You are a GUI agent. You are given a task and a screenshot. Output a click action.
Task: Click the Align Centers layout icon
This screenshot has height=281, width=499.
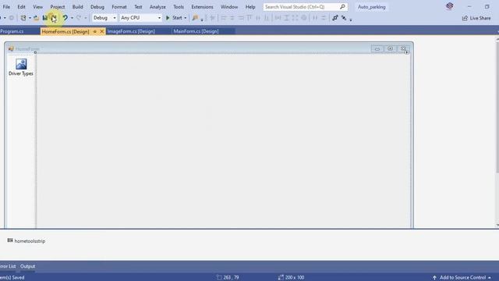coord(232,18)
